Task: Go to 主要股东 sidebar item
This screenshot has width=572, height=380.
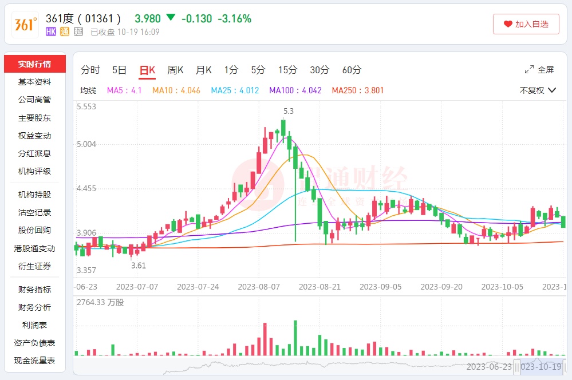Action: pos(34,118)
